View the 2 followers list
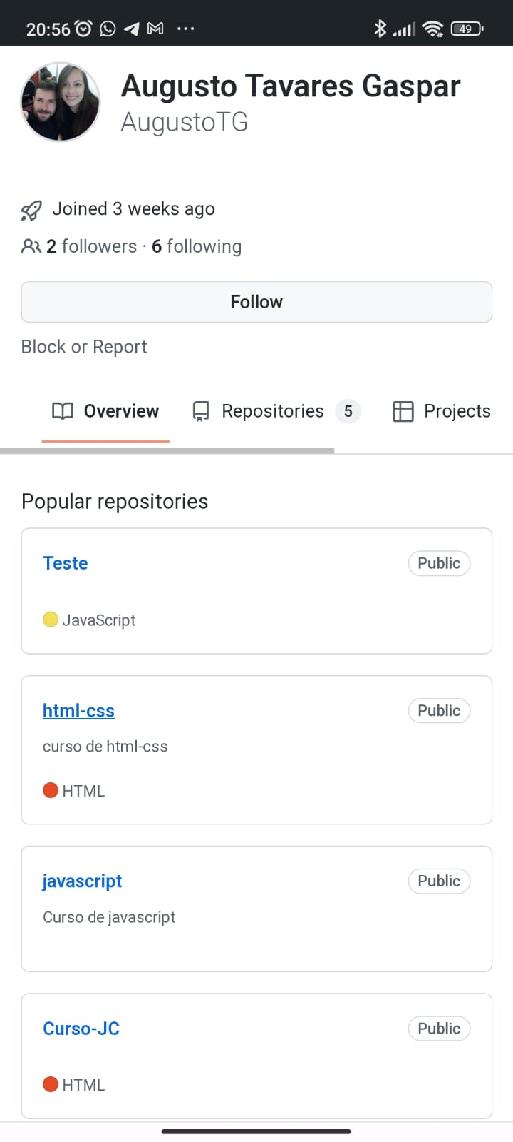 point(91,246)
